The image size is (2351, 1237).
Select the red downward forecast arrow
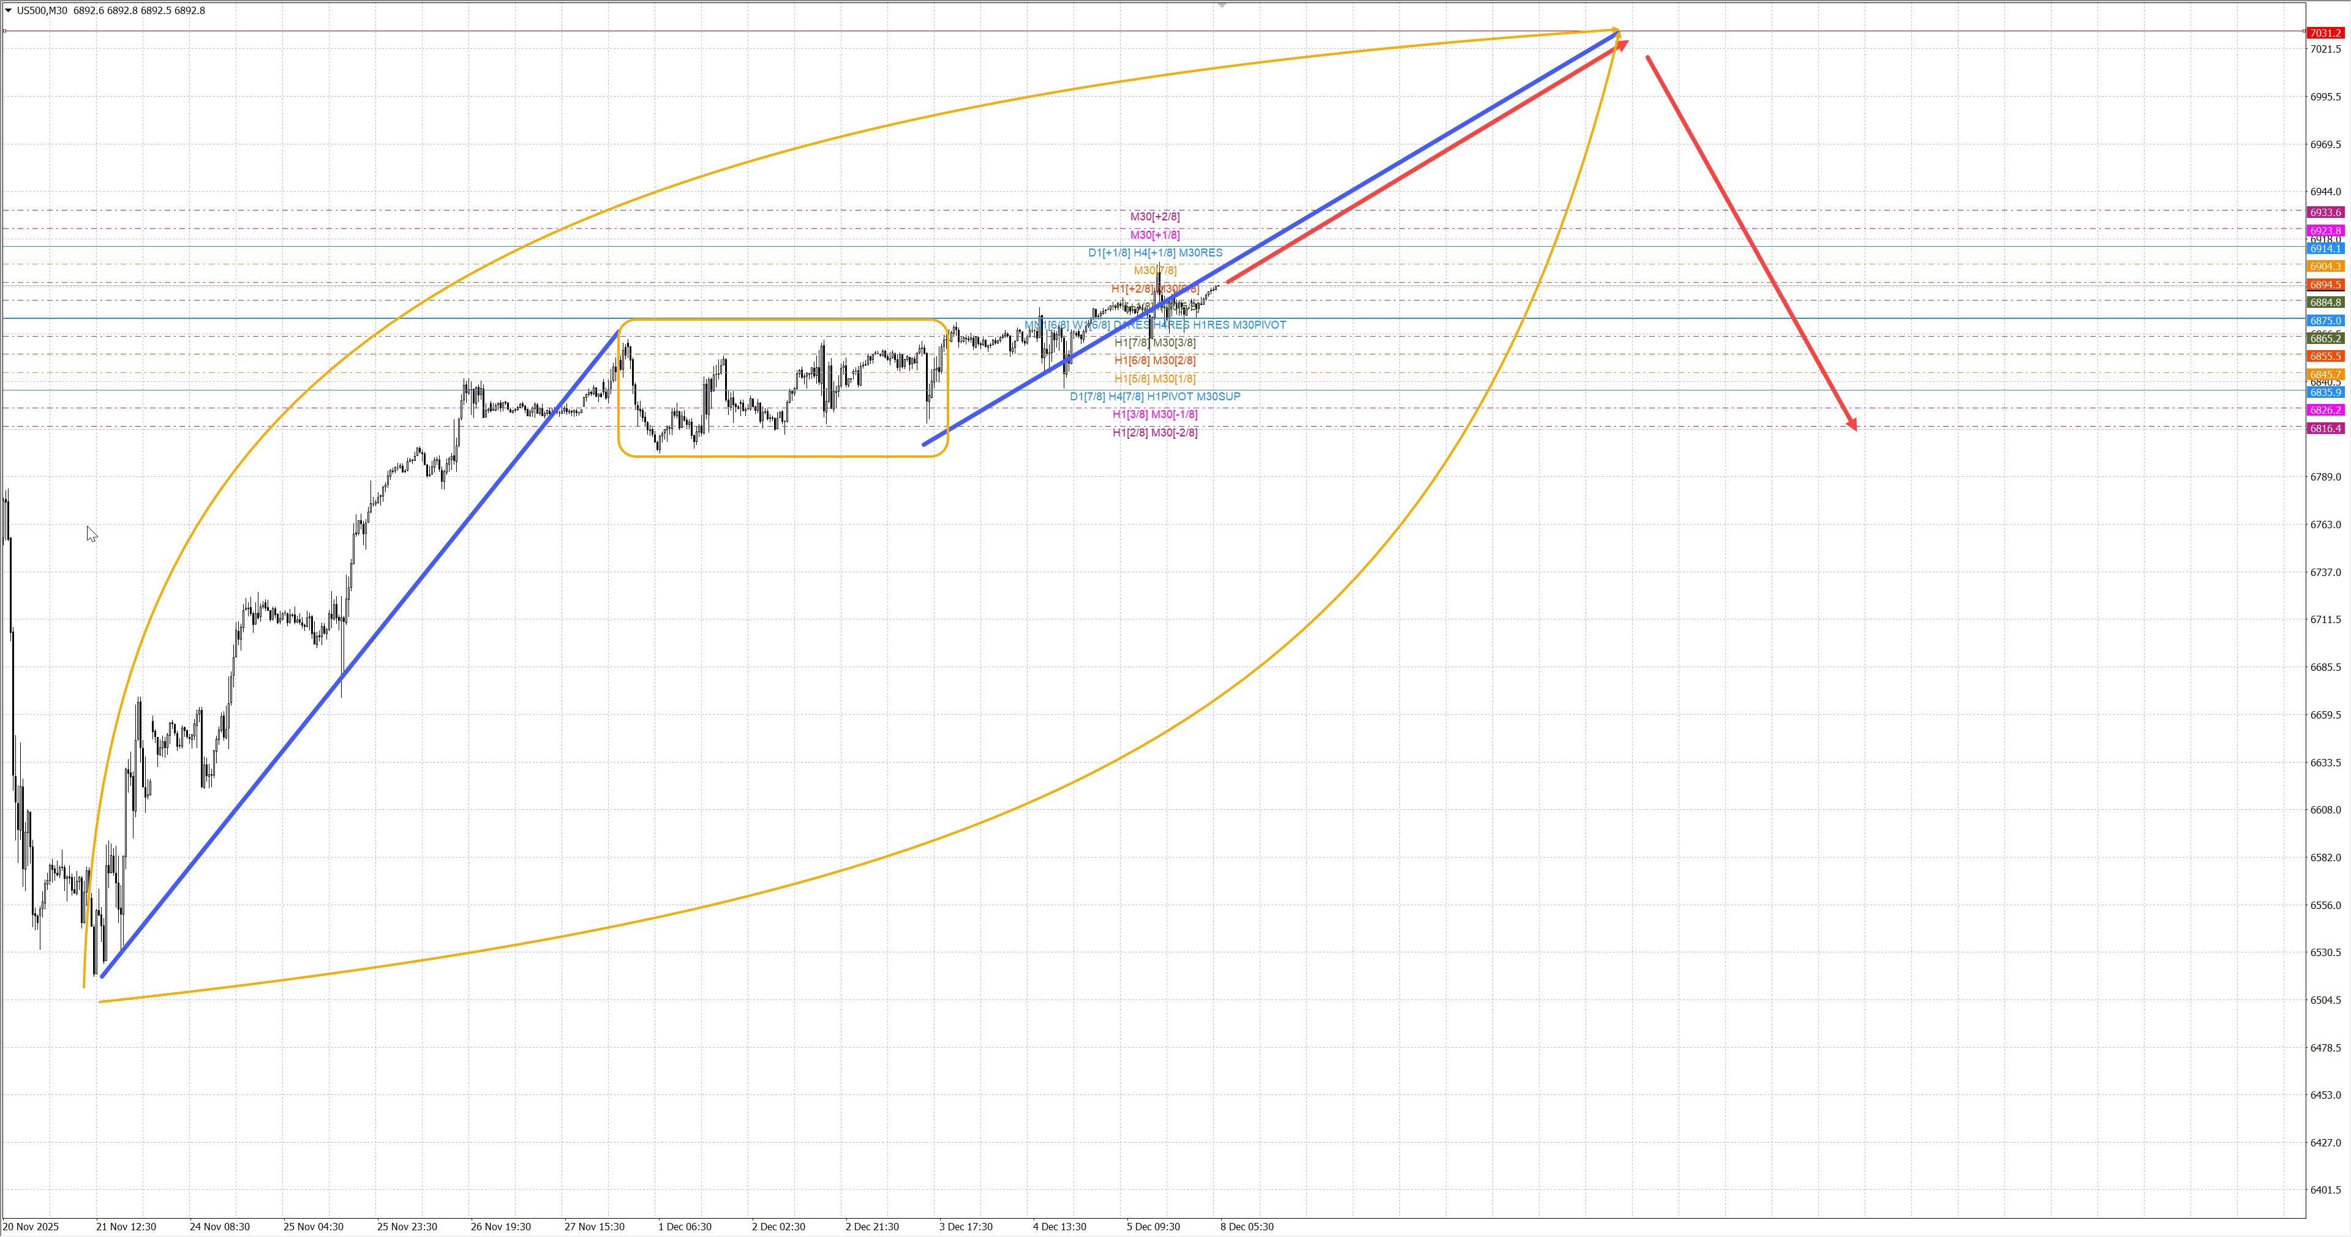coord(1750,241)
